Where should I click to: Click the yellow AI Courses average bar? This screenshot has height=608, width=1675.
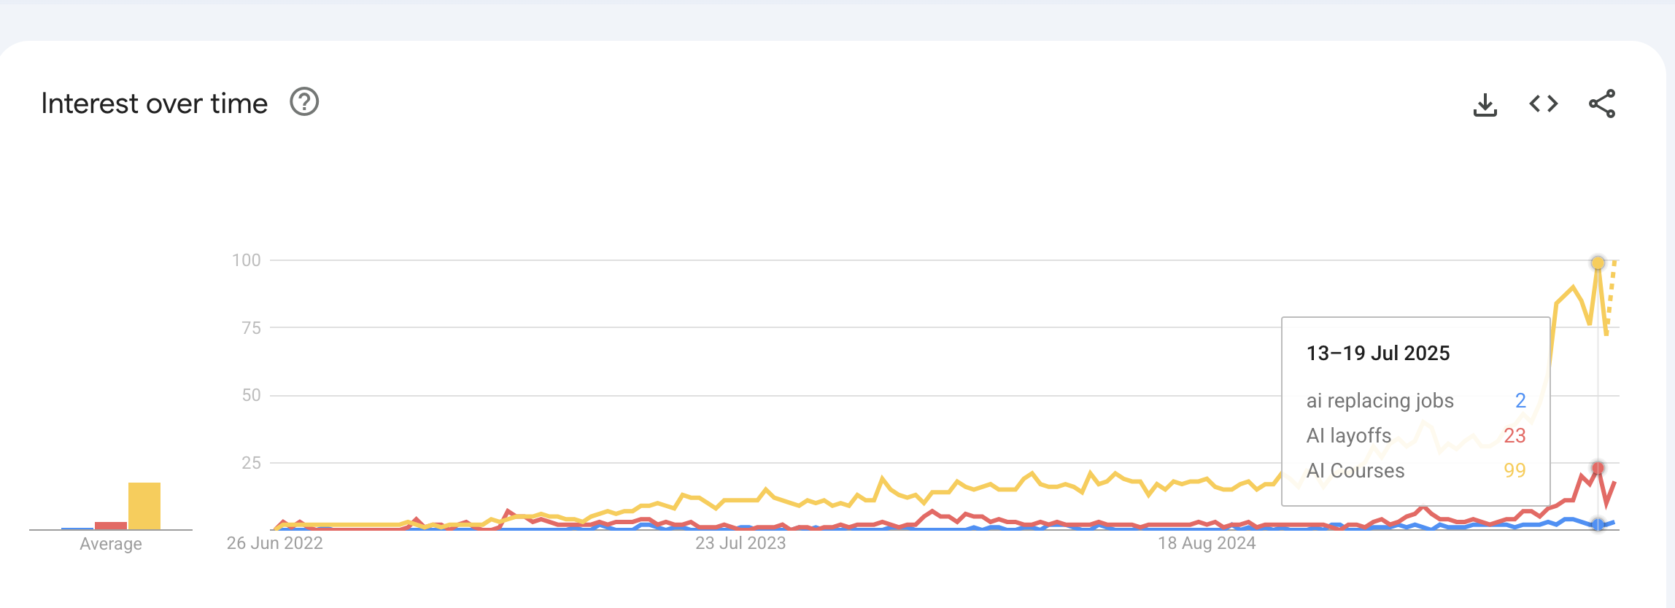[144, 505]
